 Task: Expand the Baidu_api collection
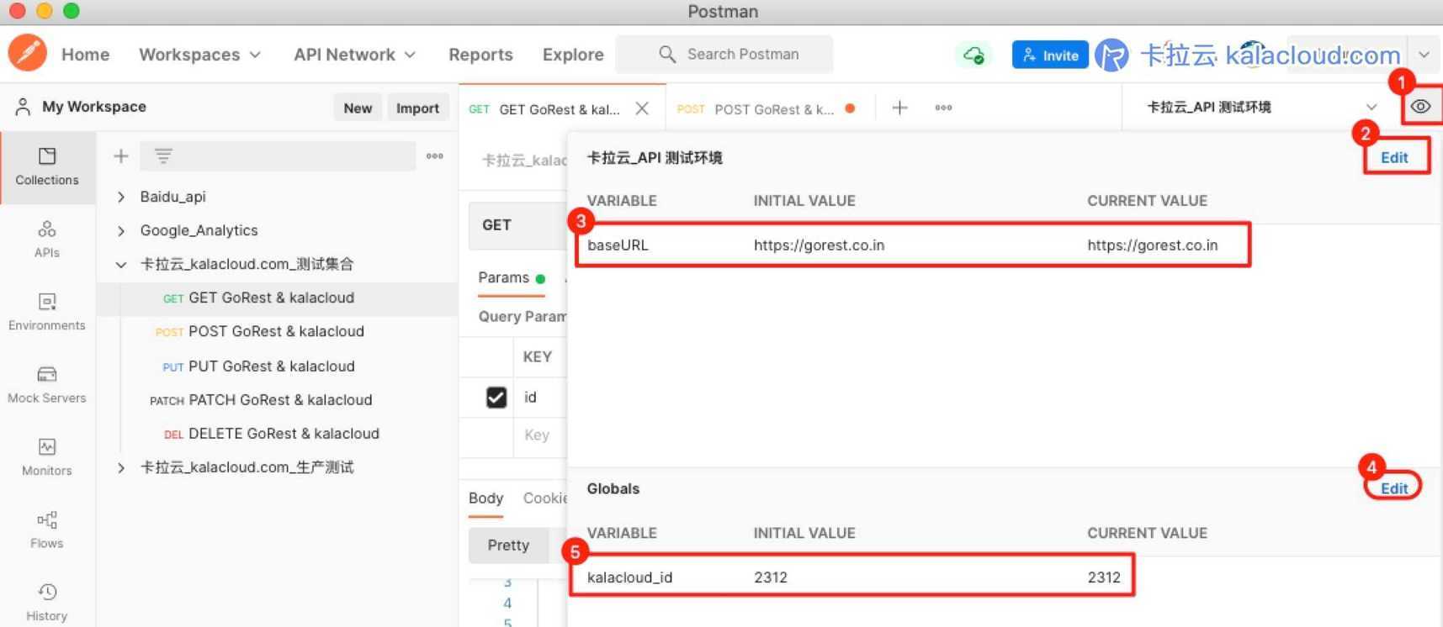(x=121, y=197)
